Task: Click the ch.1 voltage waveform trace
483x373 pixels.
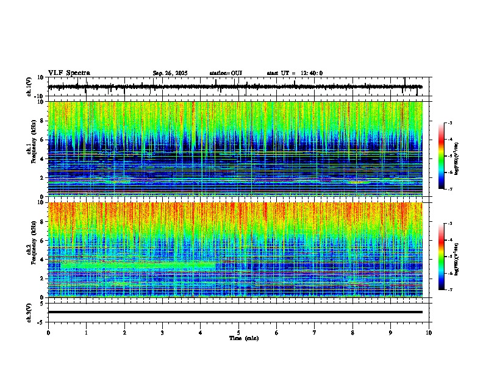Action: point(235,87)
